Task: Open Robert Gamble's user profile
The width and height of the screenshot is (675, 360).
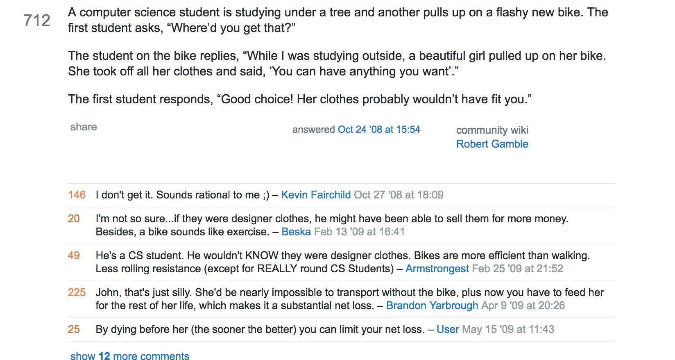Action: click(492, 144)
